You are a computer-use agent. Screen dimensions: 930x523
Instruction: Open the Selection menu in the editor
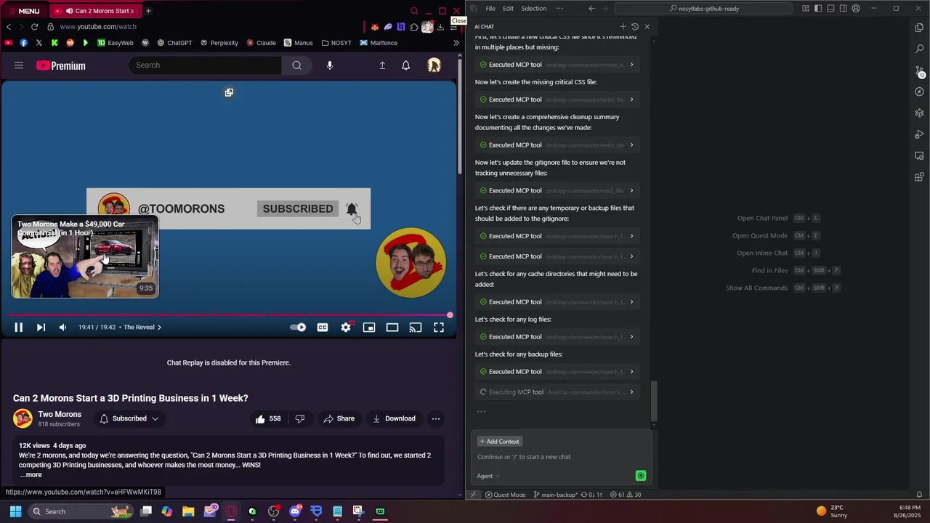pos(533,9)
